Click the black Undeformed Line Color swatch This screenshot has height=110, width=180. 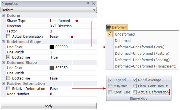52,47
